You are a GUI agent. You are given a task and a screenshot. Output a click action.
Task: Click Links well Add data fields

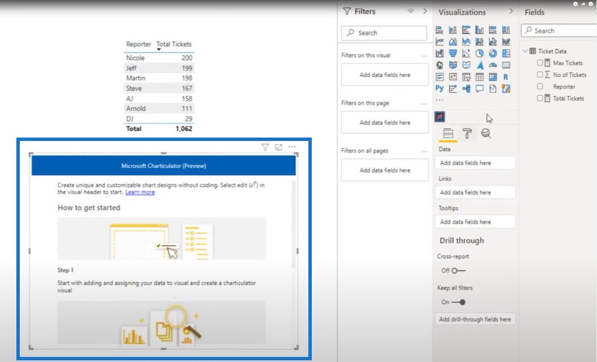point(475,192)
